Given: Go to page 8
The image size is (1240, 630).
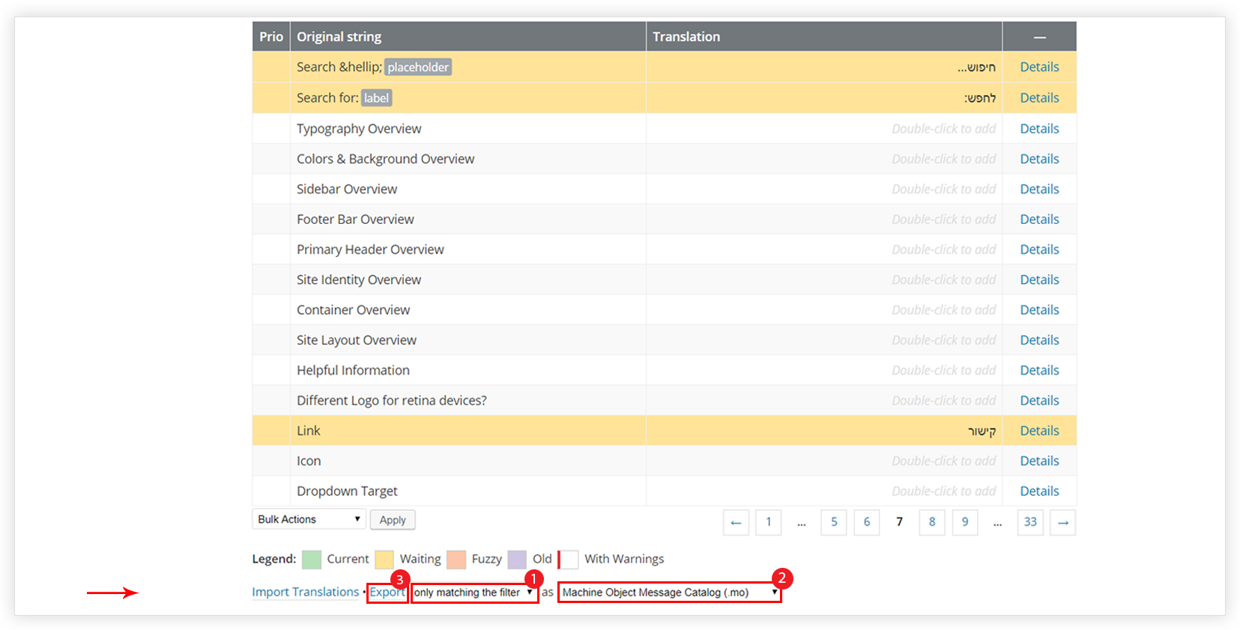Looking at the screenshot, I should (932, 522).
